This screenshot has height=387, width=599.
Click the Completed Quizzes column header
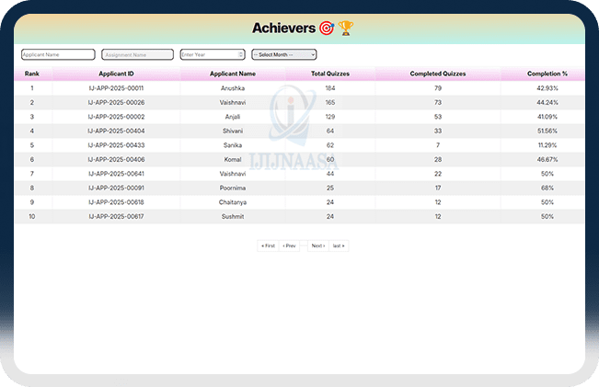coord(438,74)
